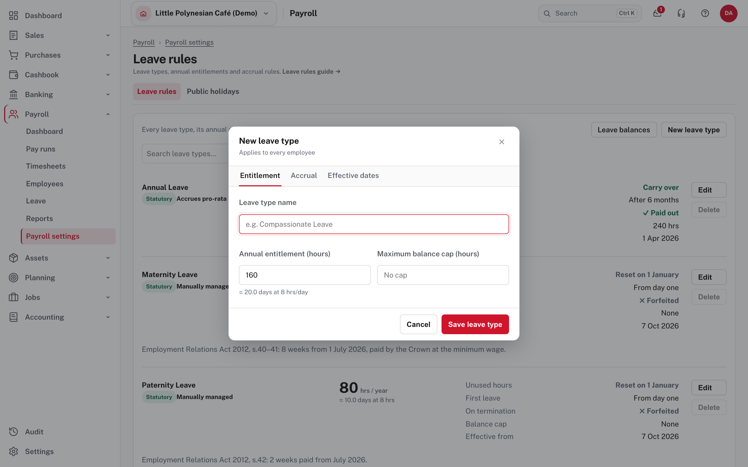Follow the Payroll breadcrumb link
Image resolution: width=748 pixels, height=467 pixels.
(144, 42)
